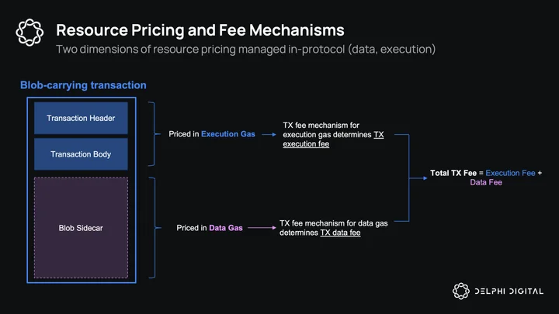
Task: Click the 'Total TX Fee' bold label
Action: point(453,173)
